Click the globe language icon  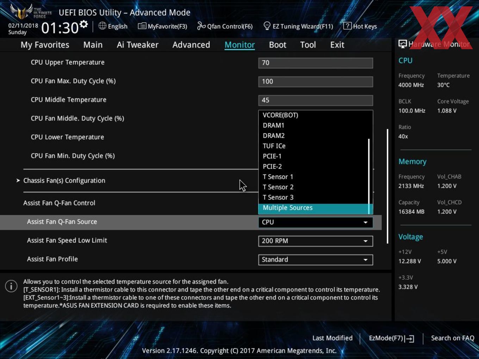tap(102, 26)
